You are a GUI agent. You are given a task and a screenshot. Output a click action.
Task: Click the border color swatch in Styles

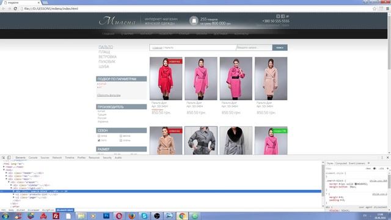click(x=356, y=184)
